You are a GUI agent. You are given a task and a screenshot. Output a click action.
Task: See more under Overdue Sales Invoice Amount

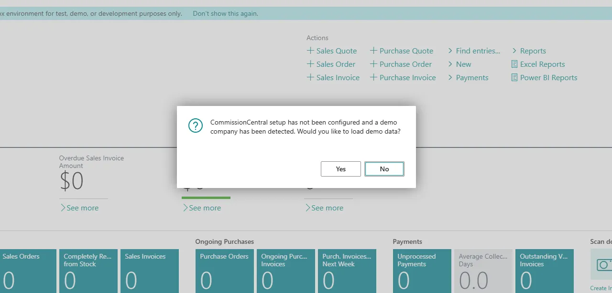79,208
